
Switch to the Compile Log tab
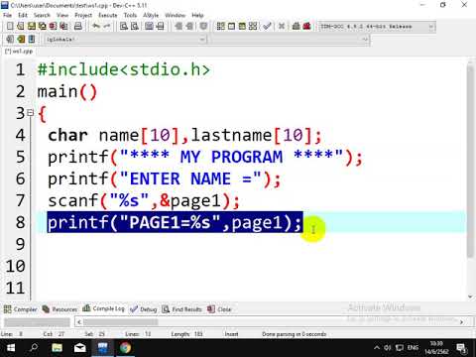(103, 308)
